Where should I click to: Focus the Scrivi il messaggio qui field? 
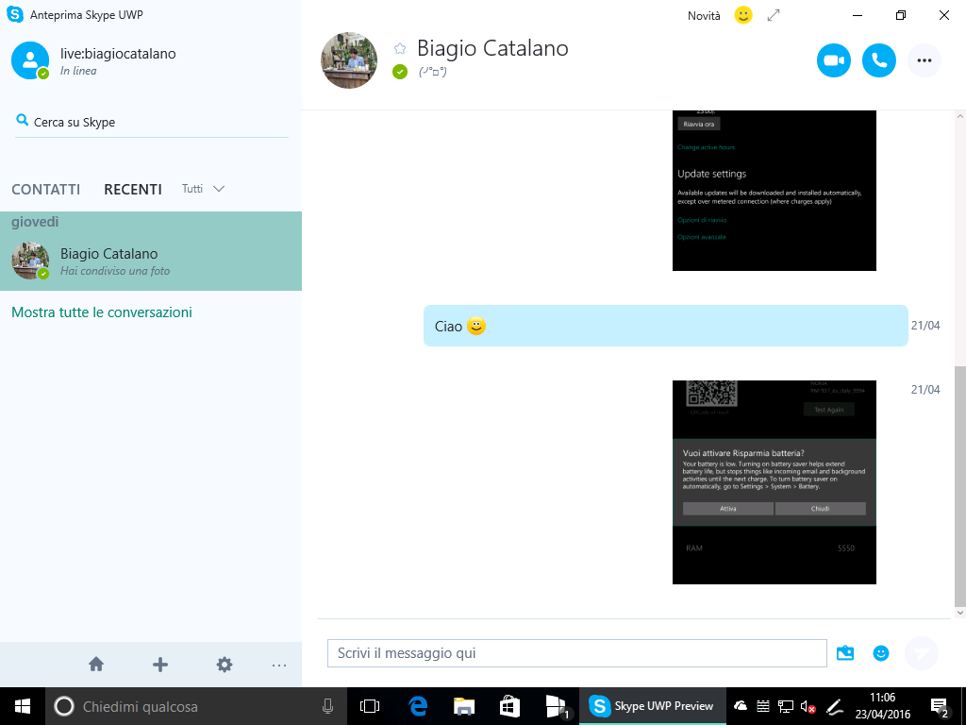pos(576,653)
